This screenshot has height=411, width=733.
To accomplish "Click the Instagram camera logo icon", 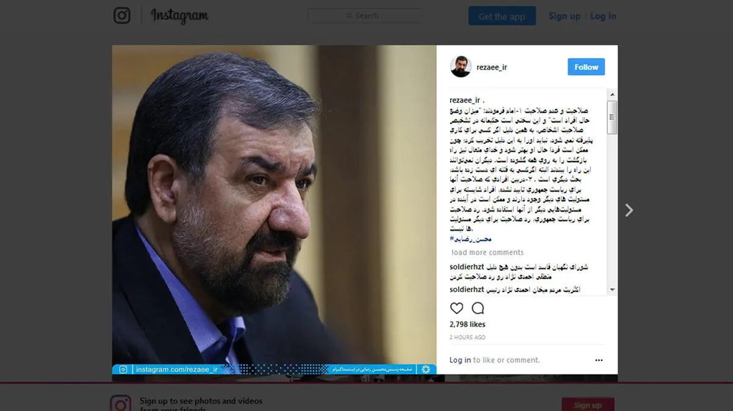I will coord(122,15).
